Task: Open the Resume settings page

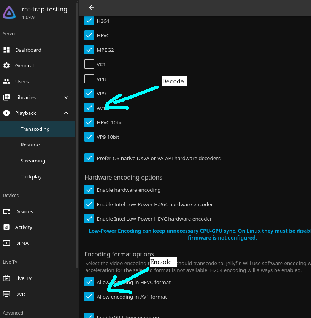Action: (30, 145)
